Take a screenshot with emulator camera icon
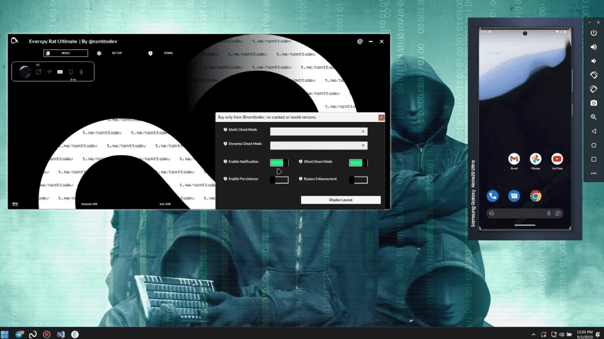 594,103
